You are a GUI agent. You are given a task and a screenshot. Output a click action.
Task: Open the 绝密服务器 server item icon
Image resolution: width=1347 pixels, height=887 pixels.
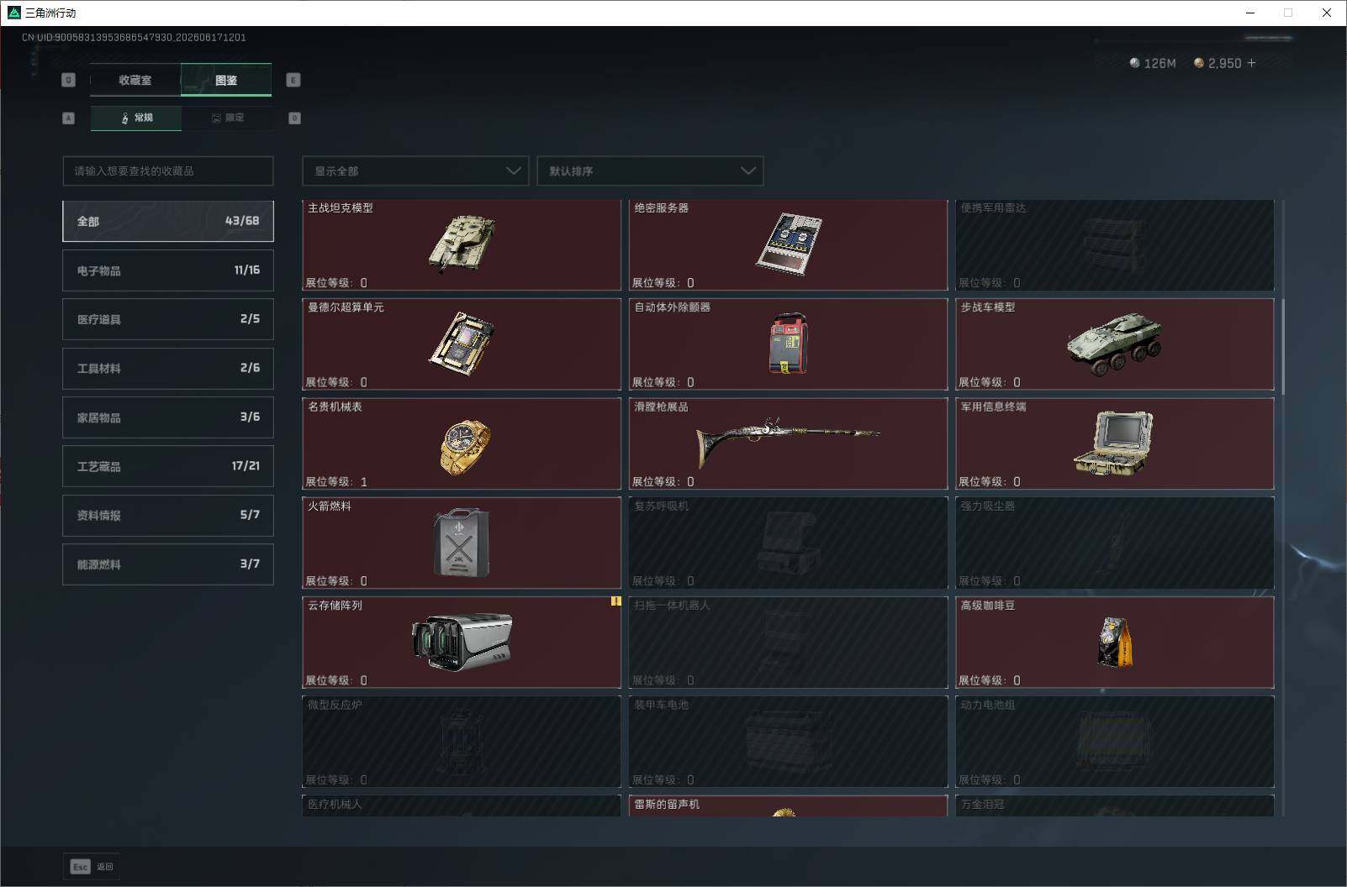point(789,244)
